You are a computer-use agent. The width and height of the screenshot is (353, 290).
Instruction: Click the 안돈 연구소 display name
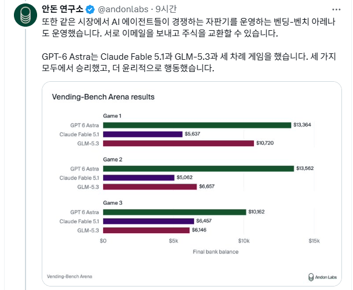click(63, 9)
